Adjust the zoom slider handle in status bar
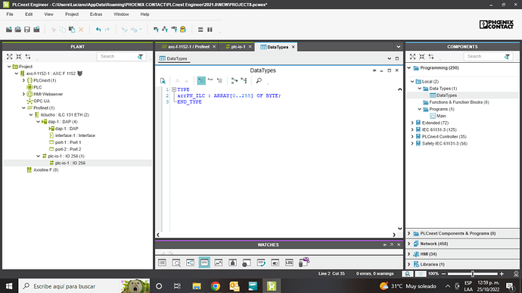 pos(472,274)
